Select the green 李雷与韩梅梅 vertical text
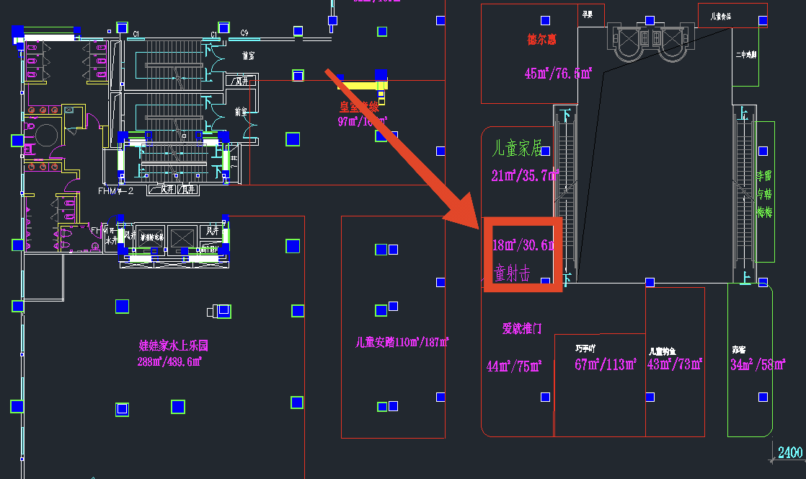 [x=764, y=193]
